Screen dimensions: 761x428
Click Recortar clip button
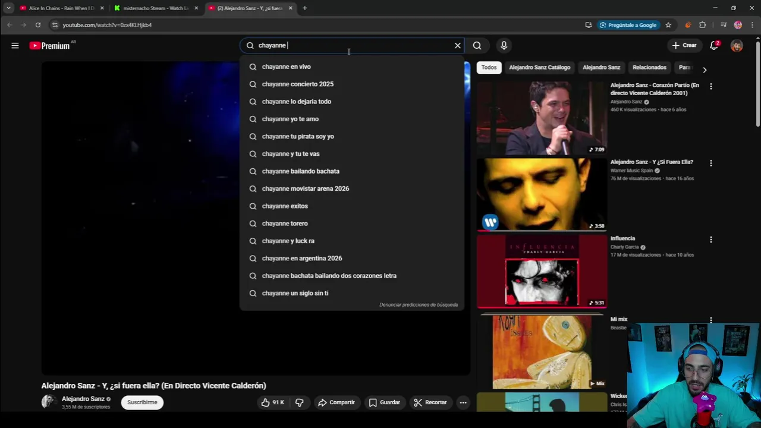click(430, 402)
